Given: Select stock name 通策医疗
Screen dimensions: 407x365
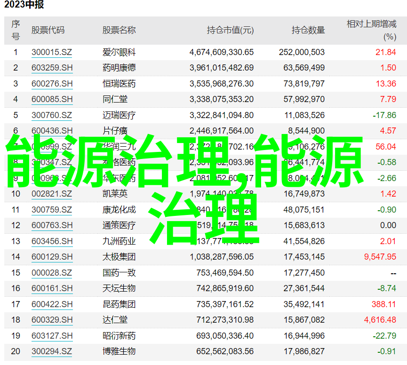Looking at the screenshot, I should point(119,225).
